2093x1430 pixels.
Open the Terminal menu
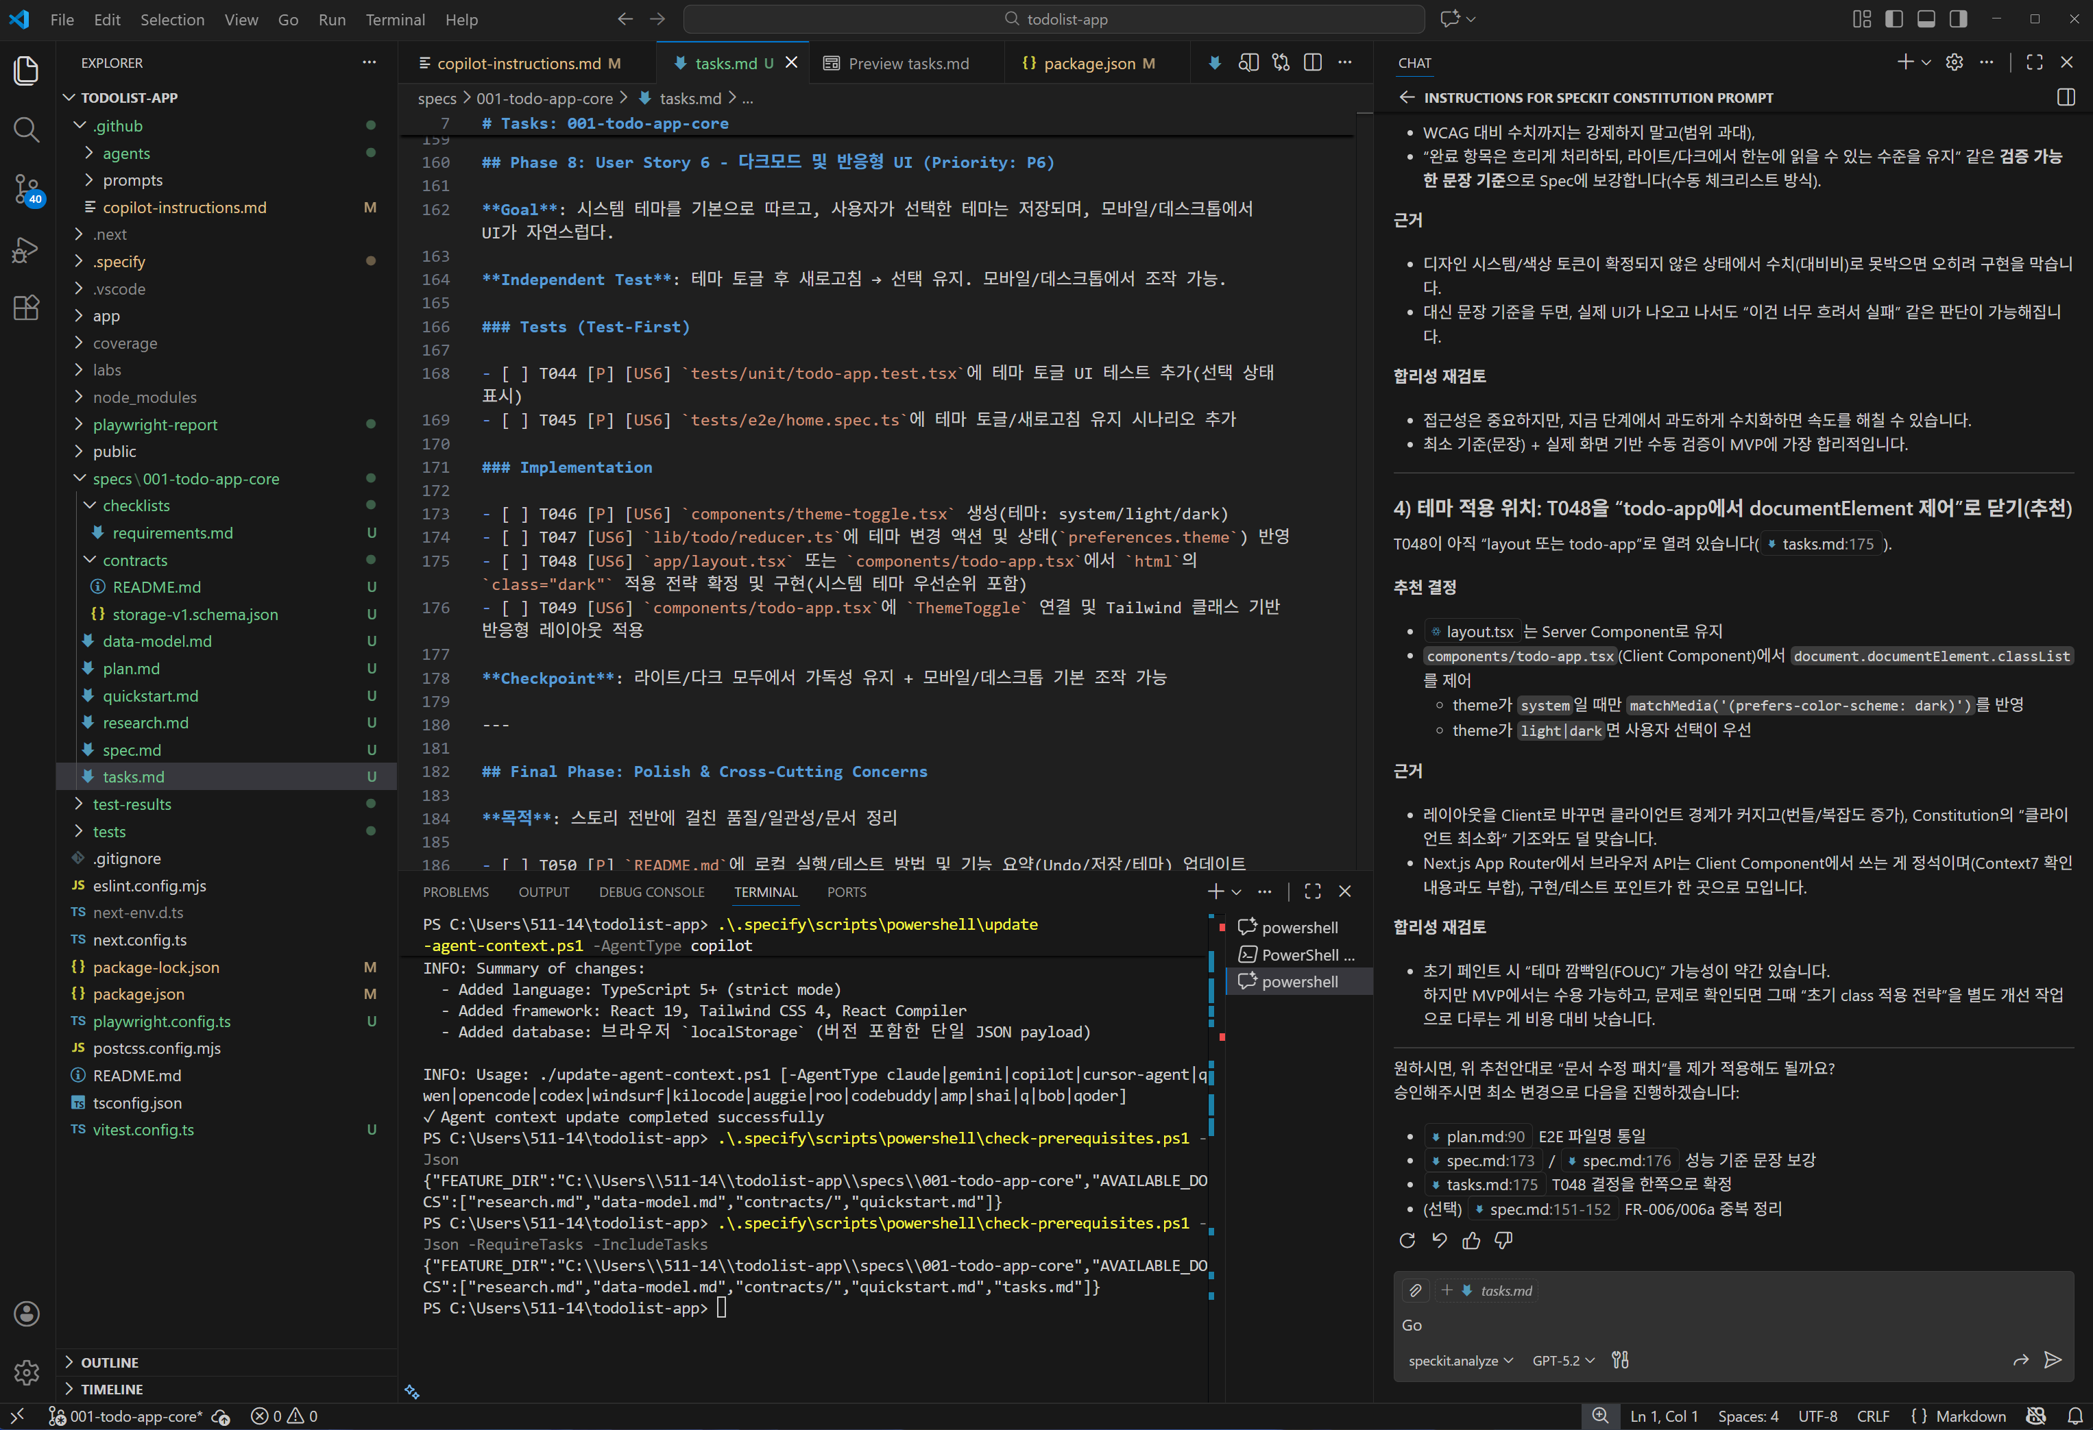pos(394,19)
